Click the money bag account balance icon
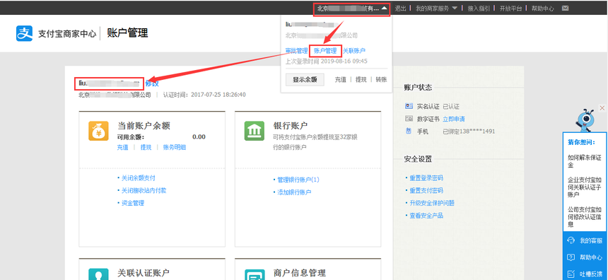Viewport: 608px width, 280px height. (x=98, y=131)
